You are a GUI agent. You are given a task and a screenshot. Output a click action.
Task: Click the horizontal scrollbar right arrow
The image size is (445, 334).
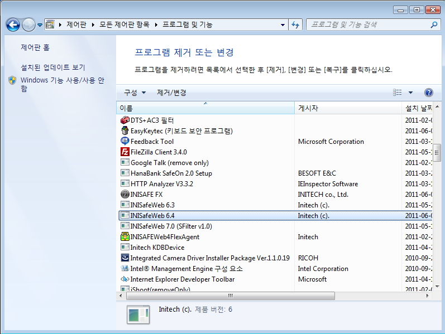click(428, 296)
